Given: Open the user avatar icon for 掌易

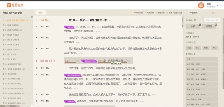Looking at the screenshot, I should (201, 5).
